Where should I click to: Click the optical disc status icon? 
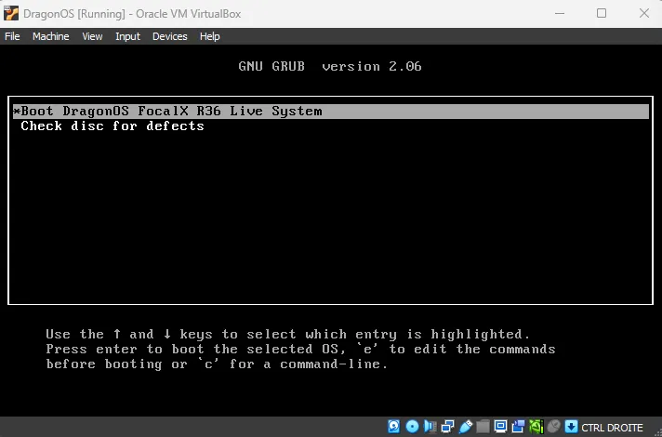[x=412, y=427]
